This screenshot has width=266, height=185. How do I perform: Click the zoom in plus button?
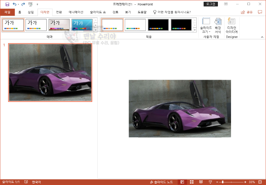[245, 182]
